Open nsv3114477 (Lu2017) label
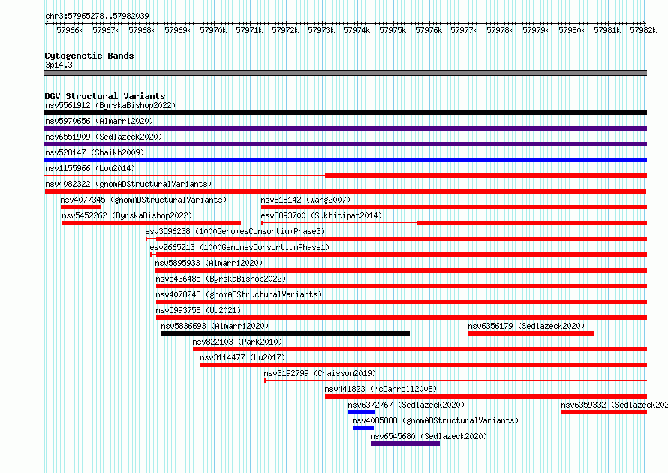Viewport: 668px width, 473px height. [242, 357]
